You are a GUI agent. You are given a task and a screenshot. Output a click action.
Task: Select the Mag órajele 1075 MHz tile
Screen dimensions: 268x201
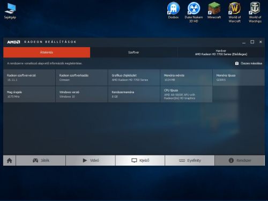[29, 94]
